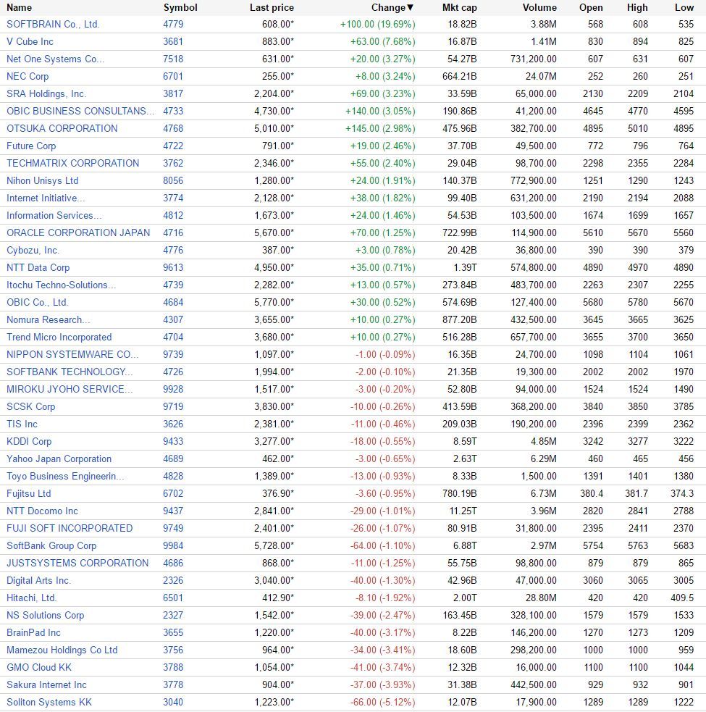Sort by Volume column header
The height and width of the screenshot is (712, 706).
(539, 8)
